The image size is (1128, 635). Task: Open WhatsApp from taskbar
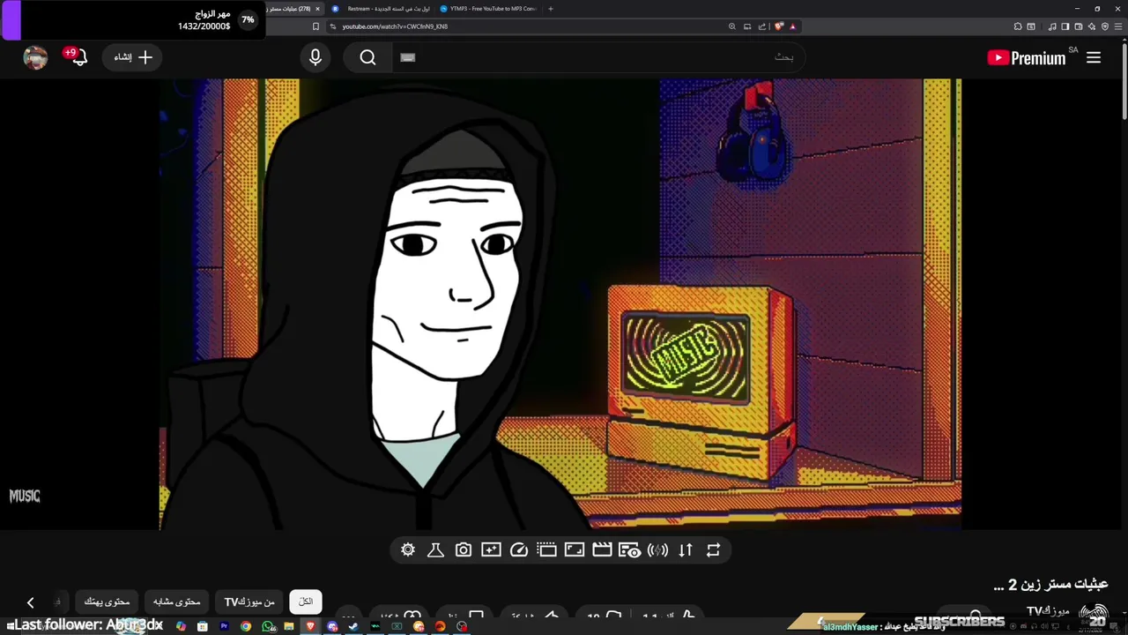click(x=267, y=626)
